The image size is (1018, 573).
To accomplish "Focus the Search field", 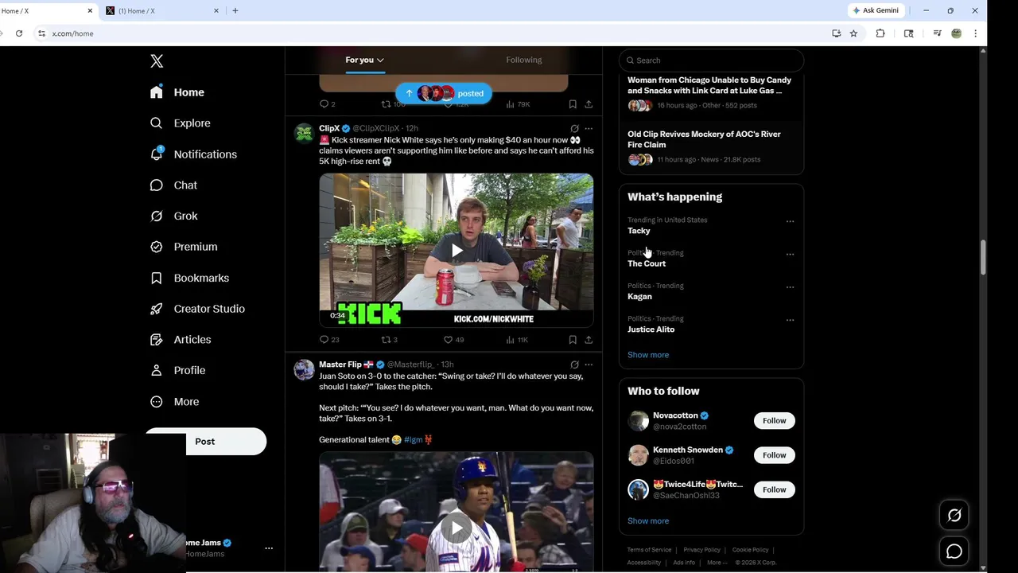I will pos(712,60).
